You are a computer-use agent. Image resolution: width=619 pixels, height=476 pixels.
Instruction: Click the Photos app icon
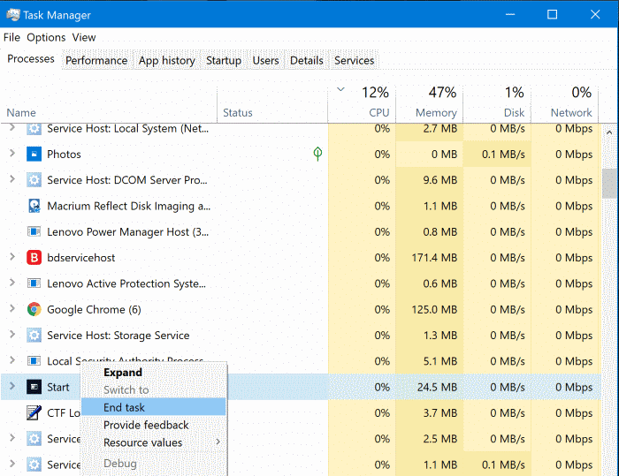(34, 154)
